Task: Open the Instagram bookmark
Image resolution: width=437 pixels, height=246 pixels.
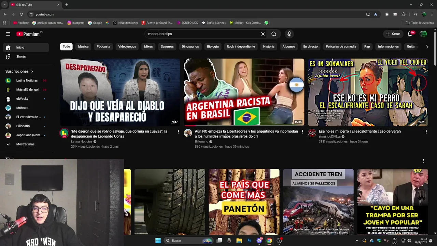Action: click(76, 23)
